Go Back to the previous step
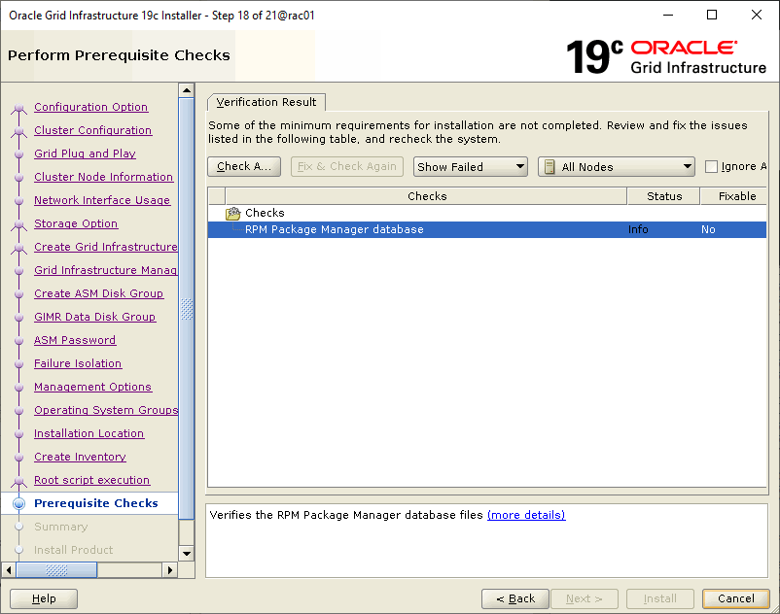 point(515,598)
